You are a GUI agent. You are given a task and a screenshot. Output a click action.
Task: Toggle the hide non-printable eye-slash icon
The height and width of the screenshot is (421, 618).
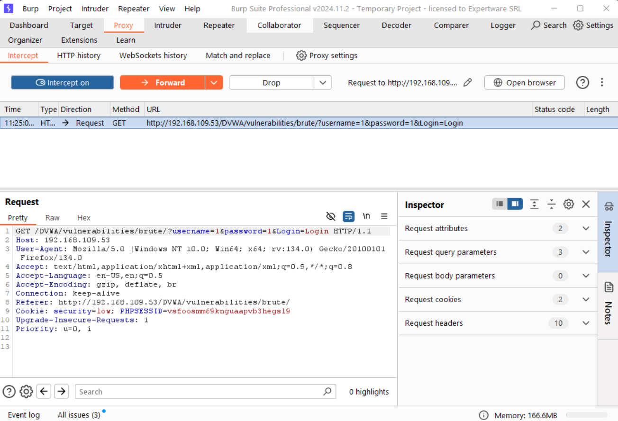click(x=331, y=216)
